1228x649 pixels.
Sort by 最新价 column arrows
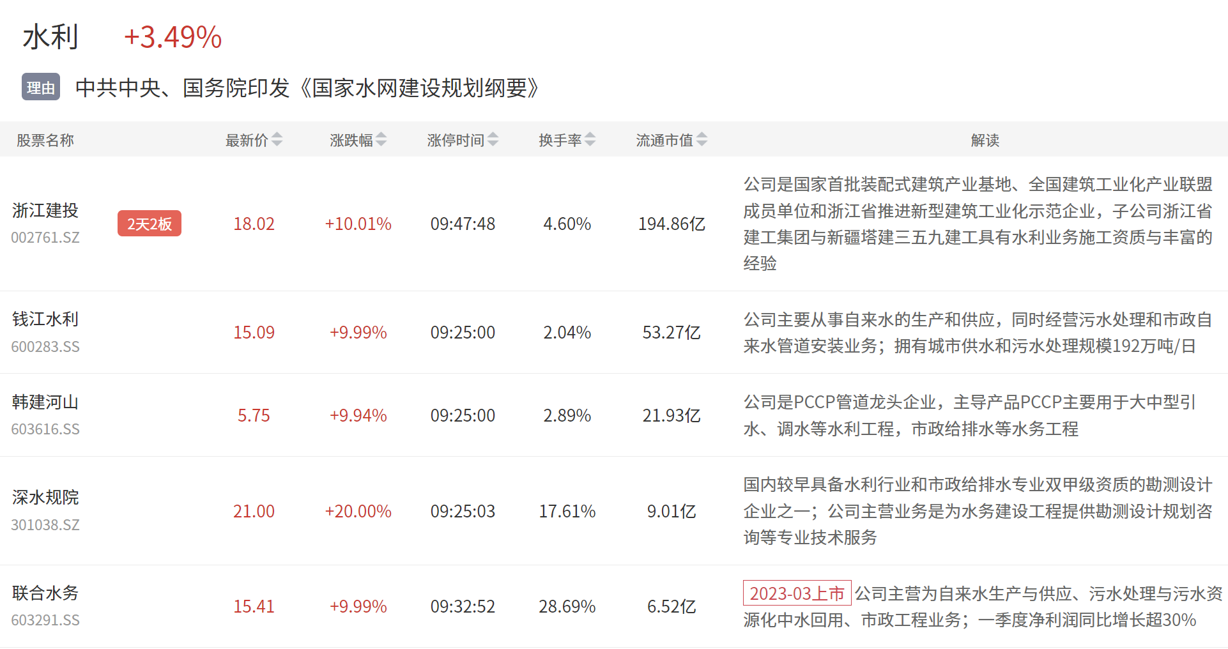point(277,139)
